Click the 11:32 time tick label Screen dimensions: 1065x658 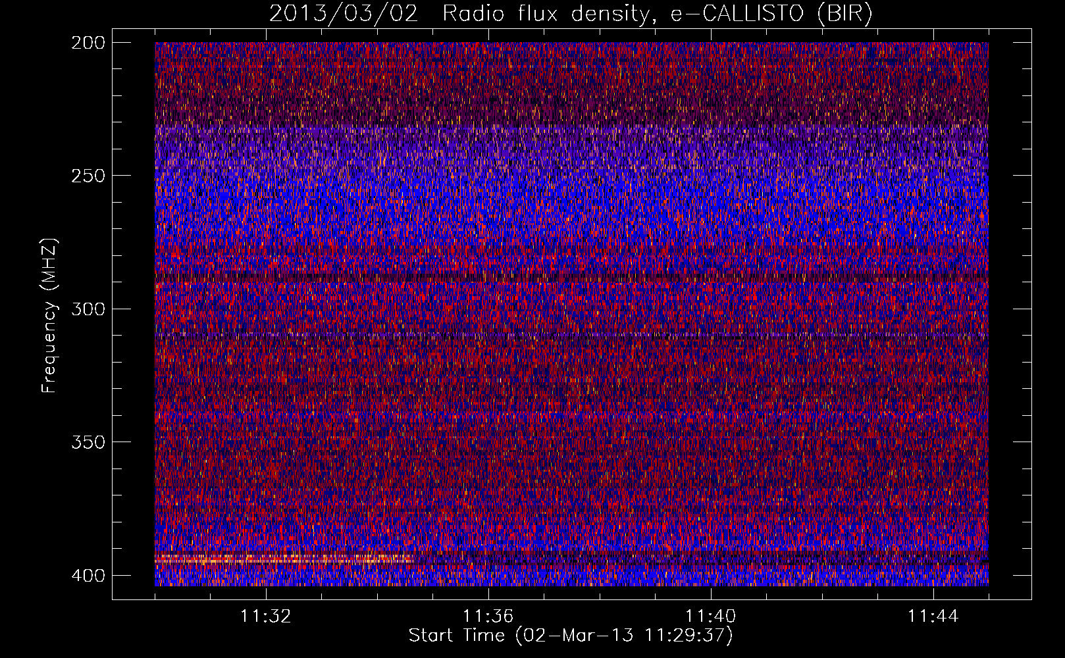[x=266, y=617]
